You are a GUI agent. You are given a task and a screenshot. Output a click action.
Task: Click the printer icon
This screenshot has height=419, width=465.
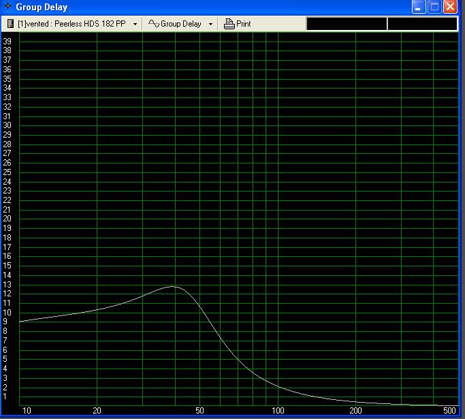point(229,24)
